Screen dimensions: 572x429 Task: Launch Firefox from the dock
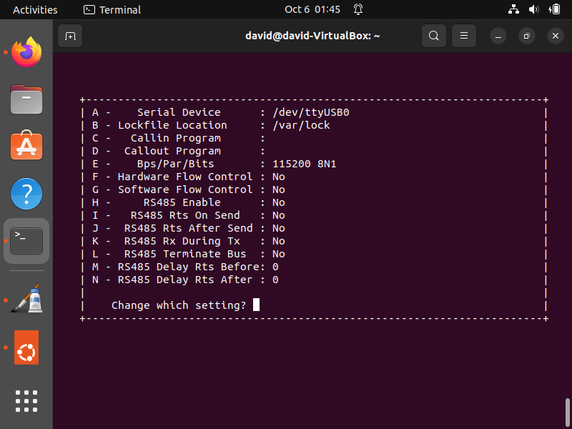(26, 51)
